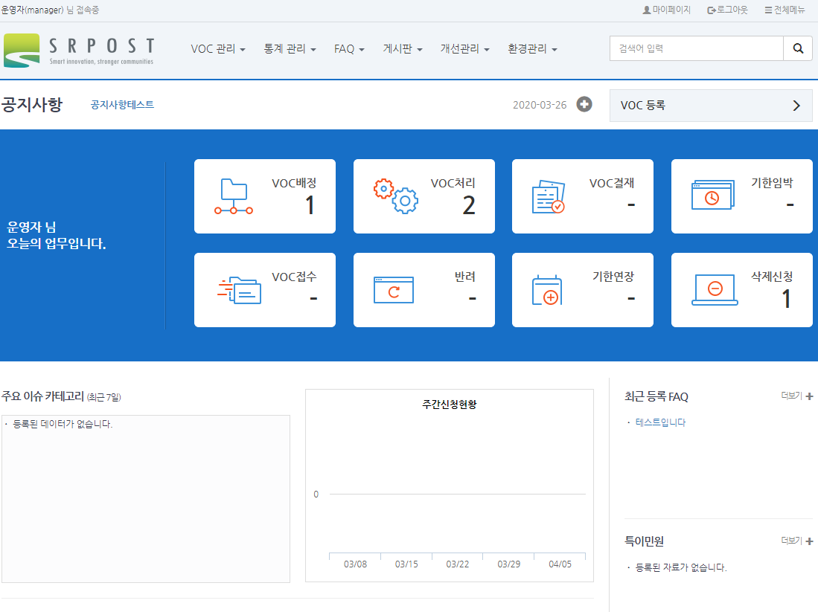This screenshot has height=612, width=818.
Task: Click the 기한연장 calendar plus icon
Action: 547,290
